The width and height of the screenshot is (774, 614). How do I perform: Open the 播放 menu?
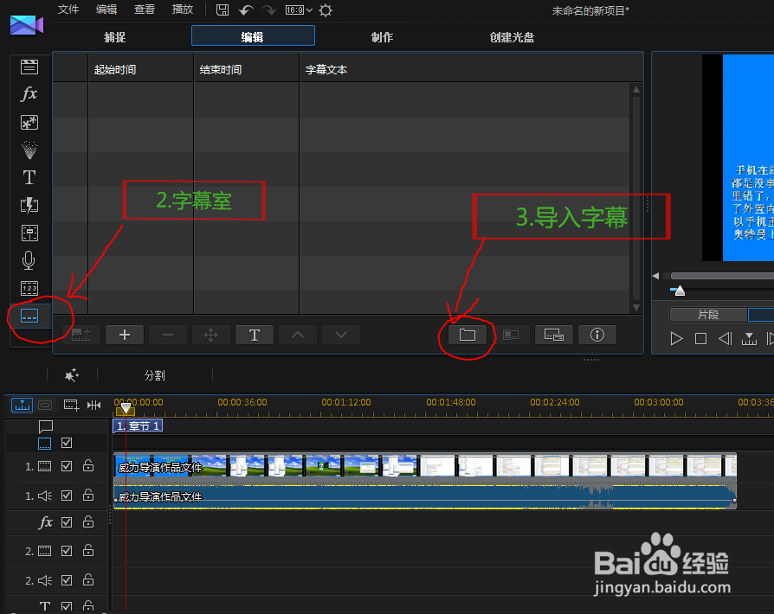click(x=182, y=10)
